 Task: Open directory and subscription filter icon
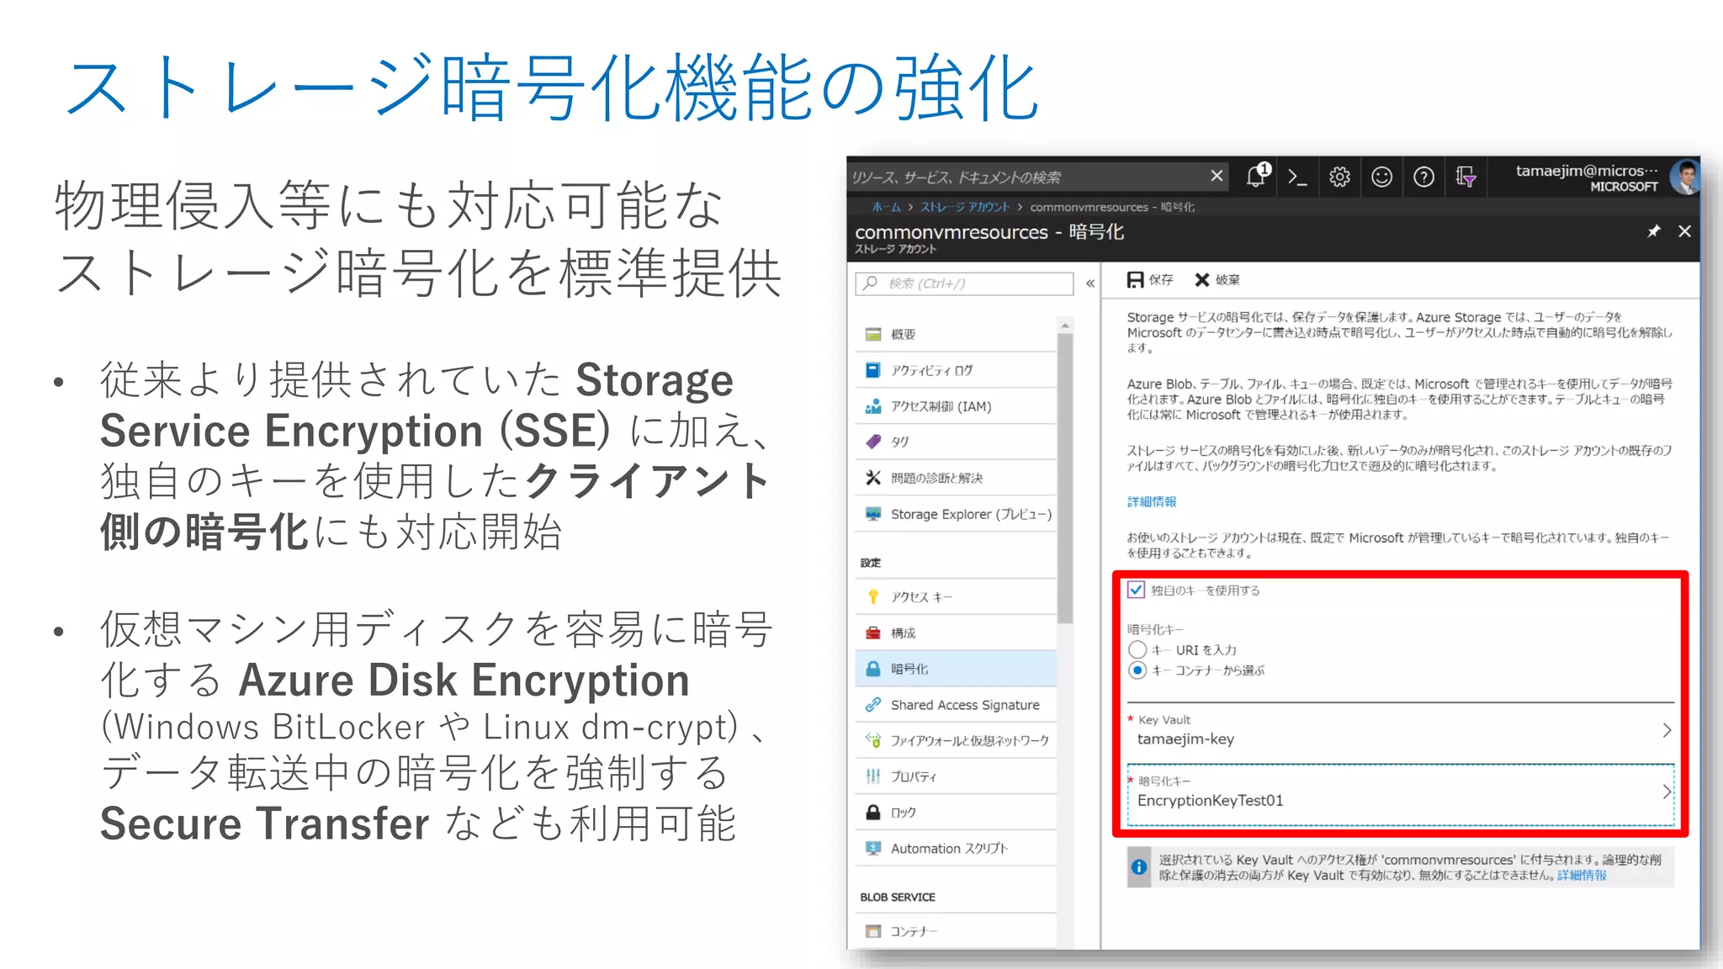coord(1466,177)
